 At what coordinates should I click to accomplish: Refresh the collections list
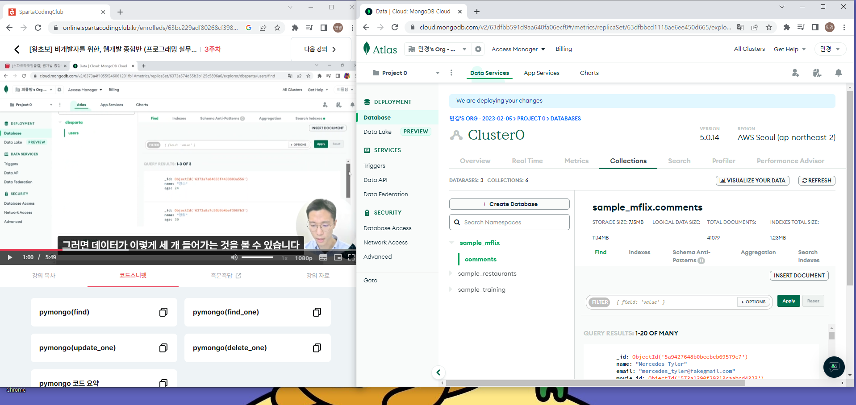[x=817, y=181]
